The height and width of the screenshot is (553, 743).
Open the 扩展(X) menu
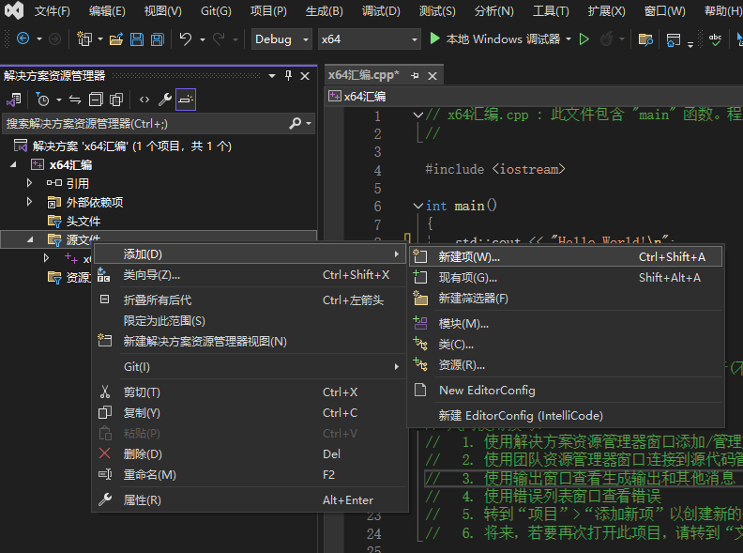pos(607,11)
